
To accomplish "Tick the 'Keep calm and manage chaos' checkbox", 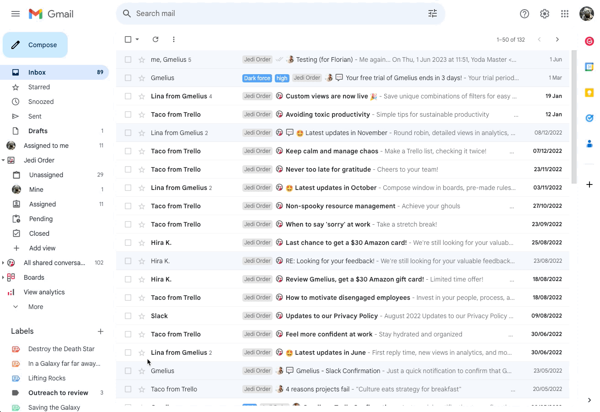I will tap(128, 151).
